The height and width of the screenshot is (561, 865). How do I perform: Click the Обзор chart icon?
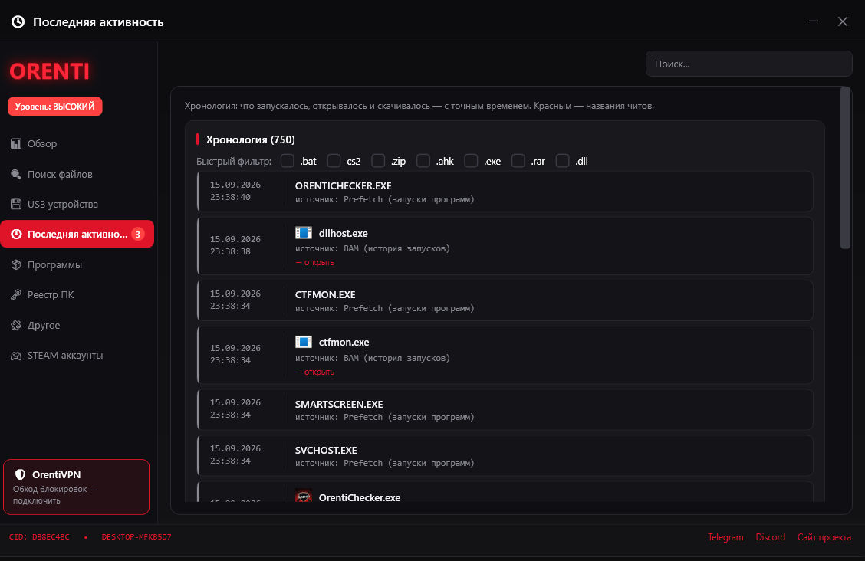point(16,144)
